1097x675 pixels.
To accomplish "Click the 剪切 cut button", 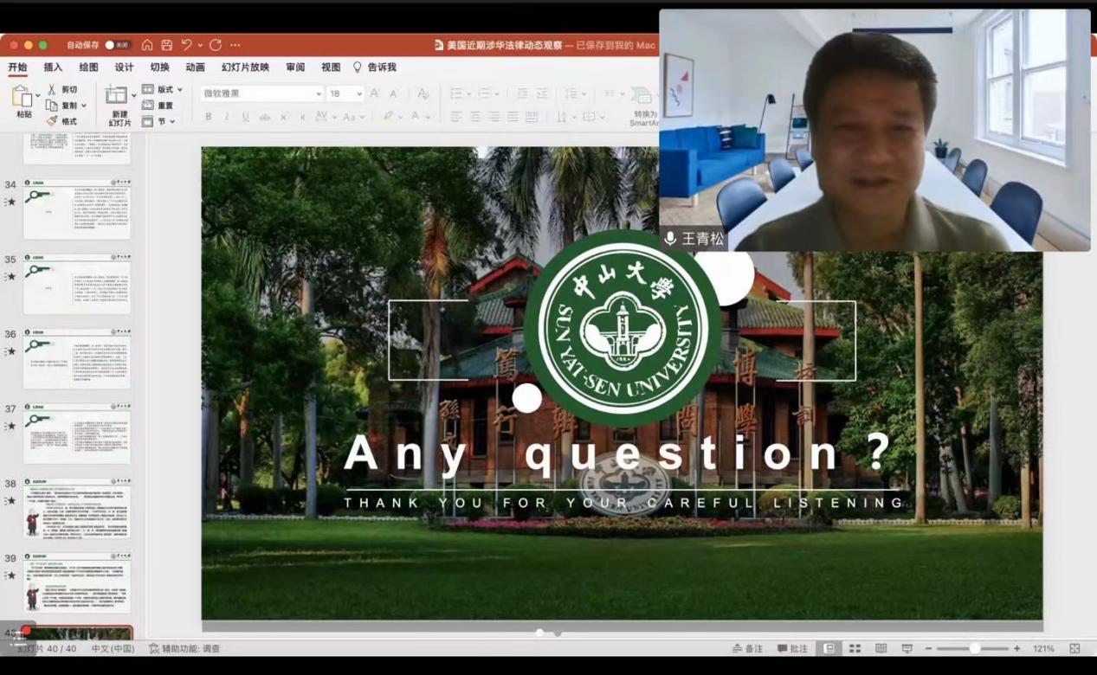I will [62, 89].
